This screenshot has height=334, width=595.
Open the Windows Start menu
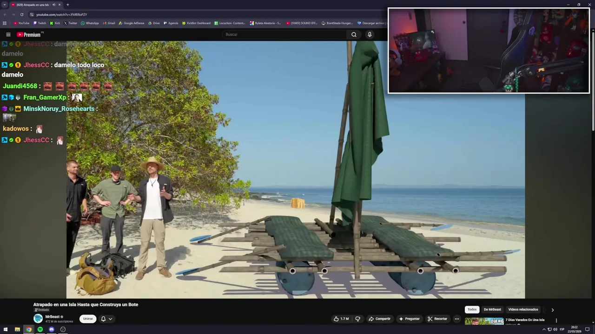point(6,329)
